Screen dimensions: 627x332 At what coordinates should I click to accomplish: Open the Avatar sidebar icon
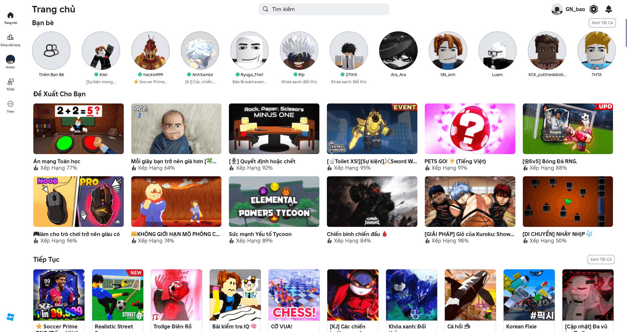click(10, 60)
